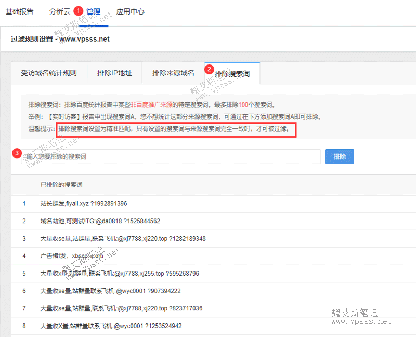This screenshot has width=416, height=337.
Task: Click row 6 entry ending in 907394222
Action: tap(110, 291)
